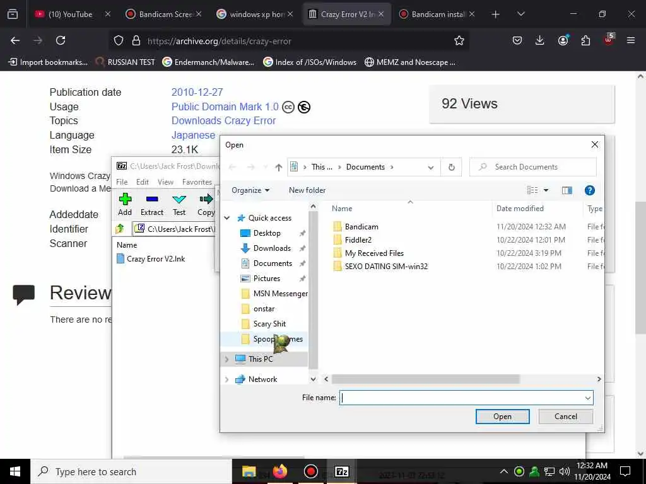Open the volume control in system tray
This screenshot has height=484, width=646.
pyautogui.click(x=565, y=471)
